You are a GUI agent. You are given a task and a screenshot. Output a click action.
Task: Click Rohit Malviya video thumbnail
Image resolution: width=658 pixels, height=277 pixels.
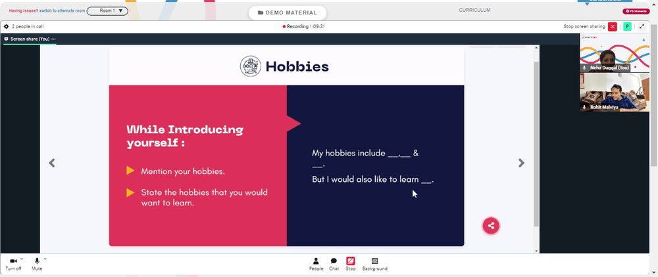pos(615,92)
